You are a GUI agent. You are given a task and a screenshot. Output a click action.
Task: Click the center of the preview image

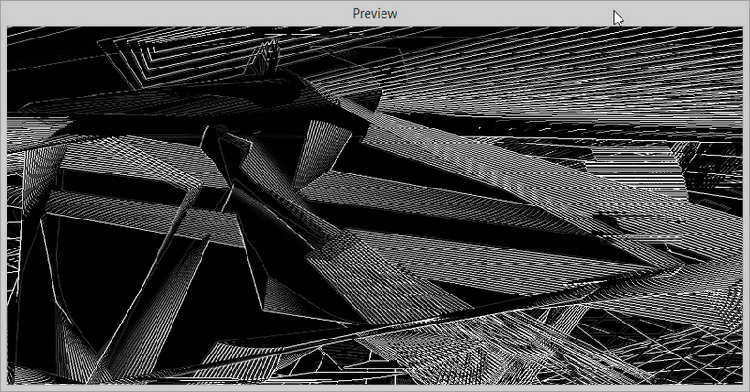[x=375, y=208]
